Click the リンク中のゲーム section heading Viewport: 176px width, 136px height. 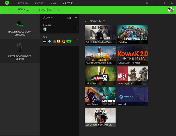pyautogui.click(x=93, y=21)
